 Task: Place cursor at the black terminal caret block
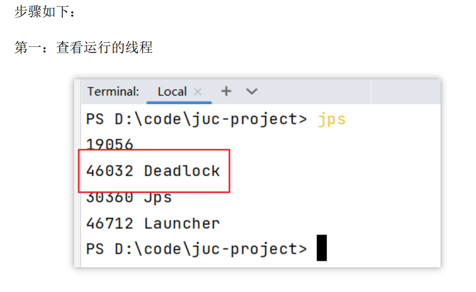pos(321,248)
